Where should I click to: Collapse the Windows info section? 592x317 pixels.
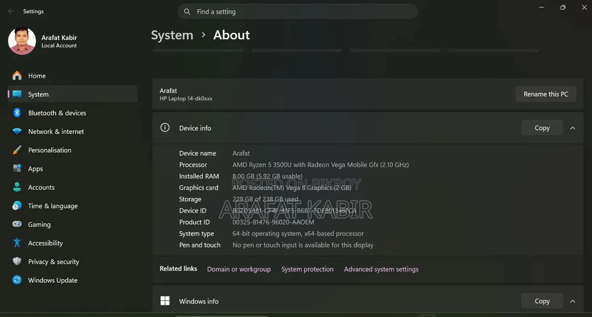pos(572,301)
